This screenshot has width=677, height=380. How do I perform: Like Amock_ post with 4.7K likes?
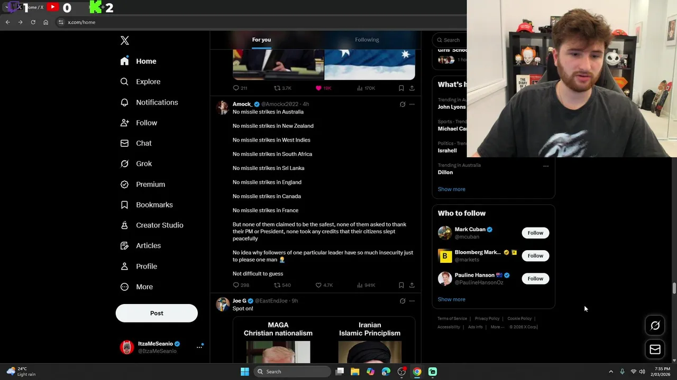(x=324, y=285)
